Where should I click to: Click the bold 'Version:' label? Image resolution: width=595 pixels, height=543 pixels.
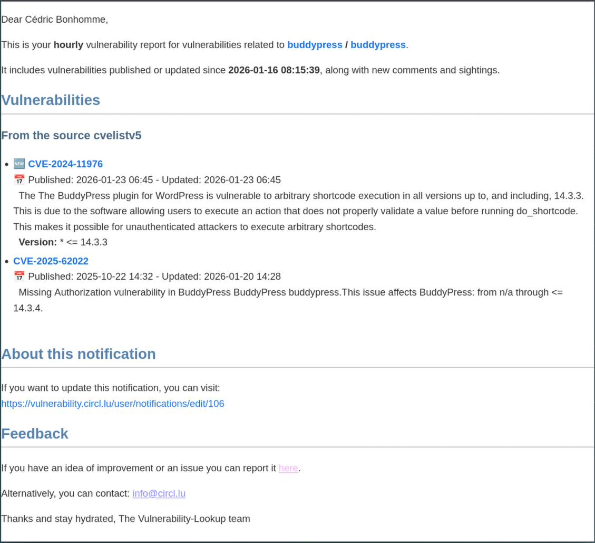click(37, 242)
